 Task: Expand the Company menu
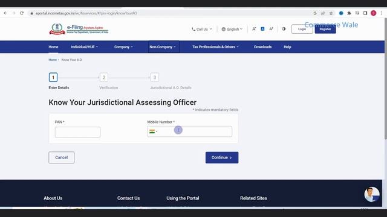pos(123,47)
